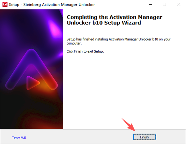Click the 'Setup has finished installing' paragraph
The height and width of the screenshot is (144, 186).
118,41
